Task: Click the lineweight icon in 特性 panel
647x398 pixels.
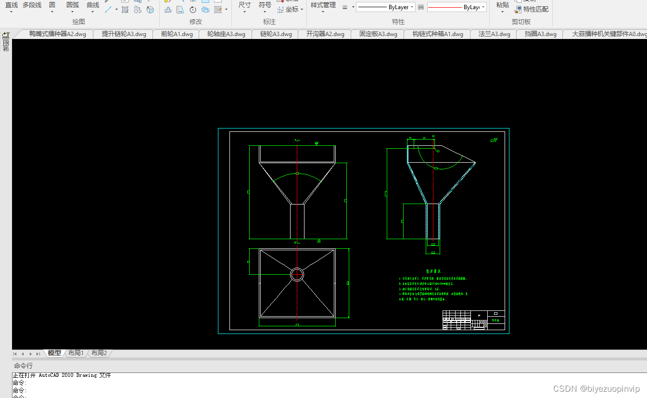Action: [x=345, y=7]
